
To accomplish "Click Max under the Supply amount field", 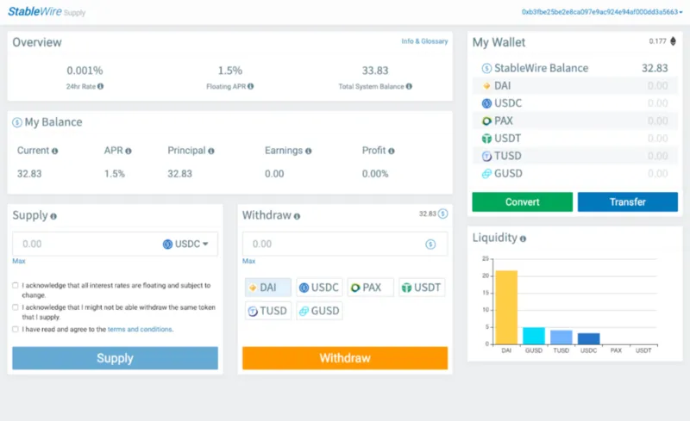I will pyautogui.click(x=18, y=261).
